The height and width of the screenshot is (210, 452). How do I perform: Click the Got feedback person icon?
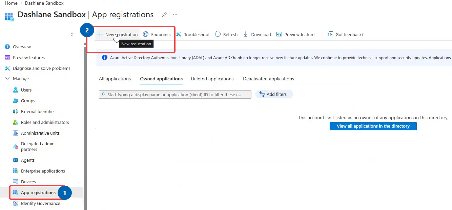click(330, 34)
